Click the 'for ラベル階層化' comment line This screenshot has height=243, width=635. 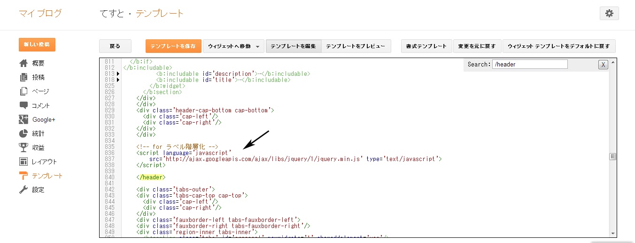click(177, 147)
